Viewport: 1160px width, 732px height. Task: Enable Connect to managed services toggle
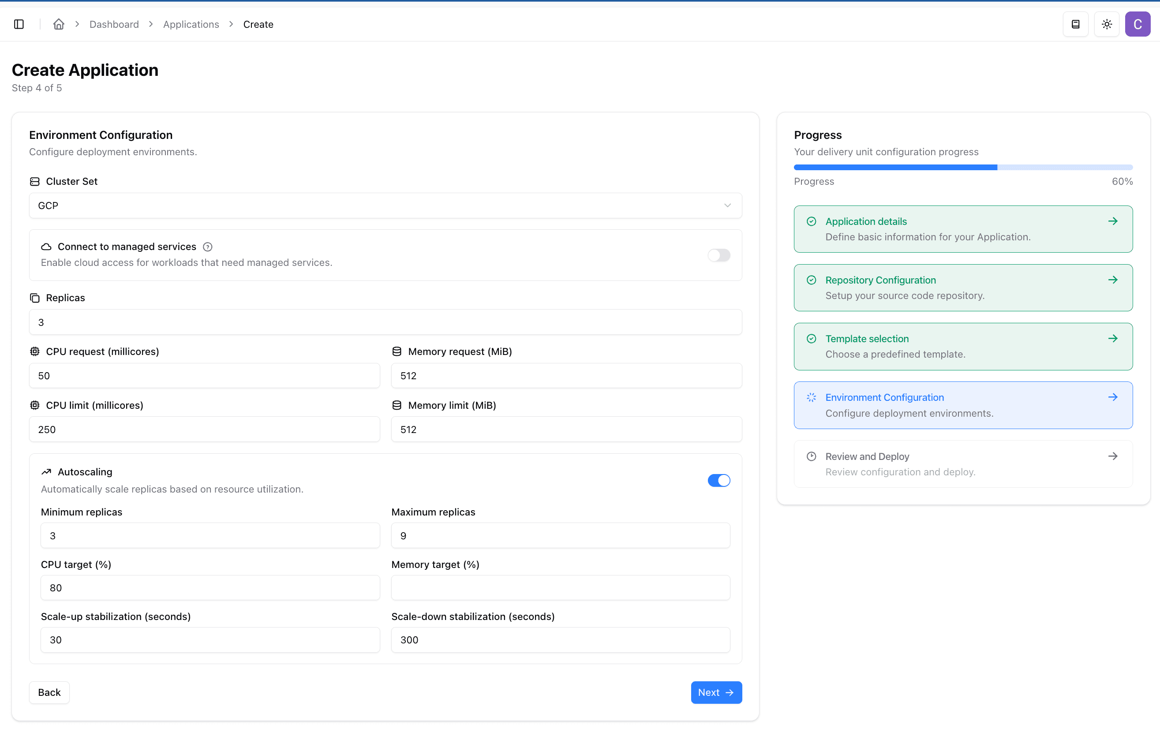point(719,255)
